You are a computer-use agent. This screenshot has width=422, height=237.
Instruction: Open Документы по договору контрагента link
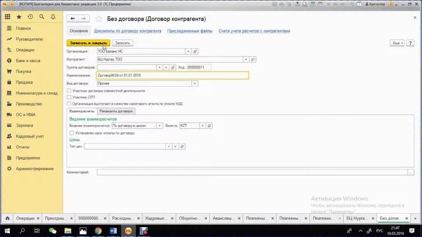[x=127, y=31]
